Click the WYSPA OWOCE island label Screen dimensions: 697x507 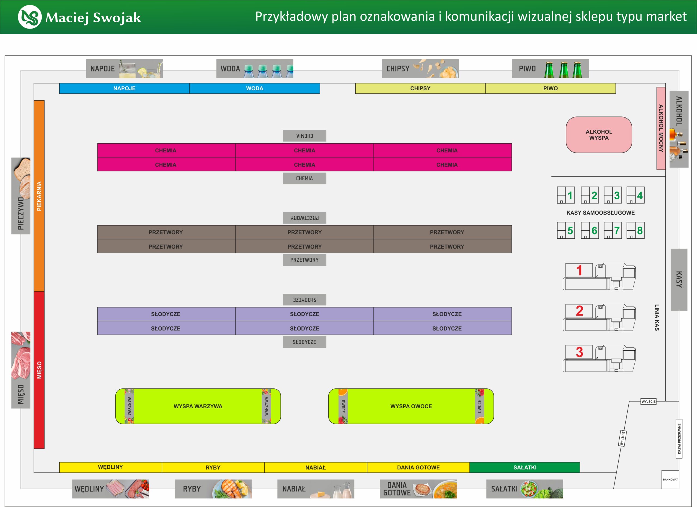[x=411, y=406]
